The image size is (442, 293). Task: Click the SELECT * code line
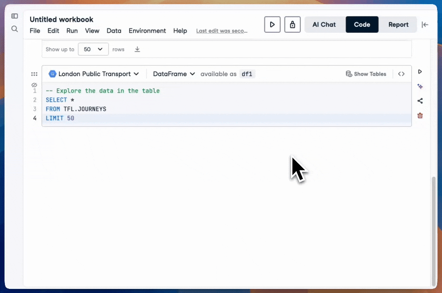pyautogui.click(x=60, y=100)
